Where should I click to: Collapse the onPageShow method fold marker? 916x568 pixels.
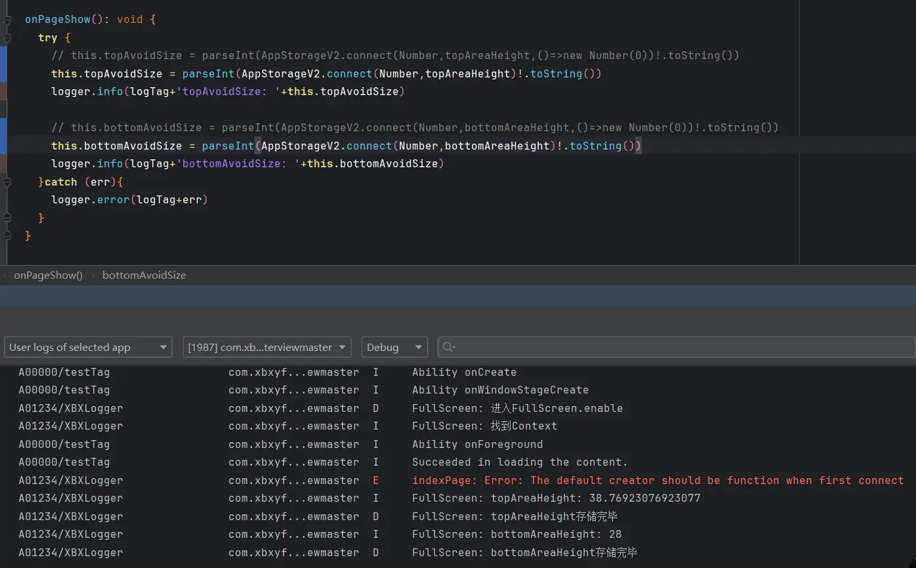(7, 20)
